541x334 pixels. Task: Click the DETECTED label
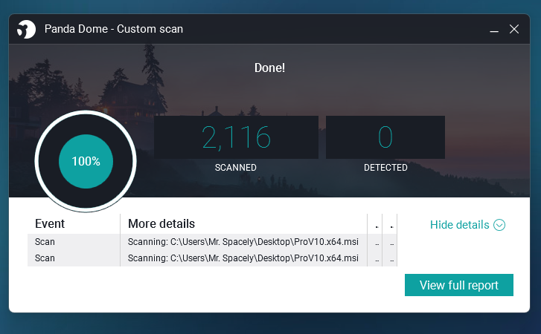click(385, 168)
